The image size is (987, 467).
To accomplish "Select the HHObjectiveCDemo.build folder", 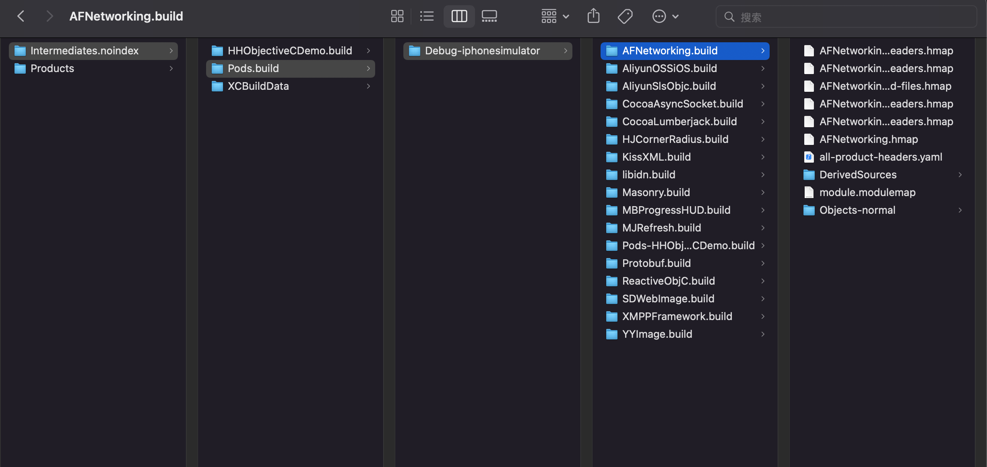I will click(291, 51).
